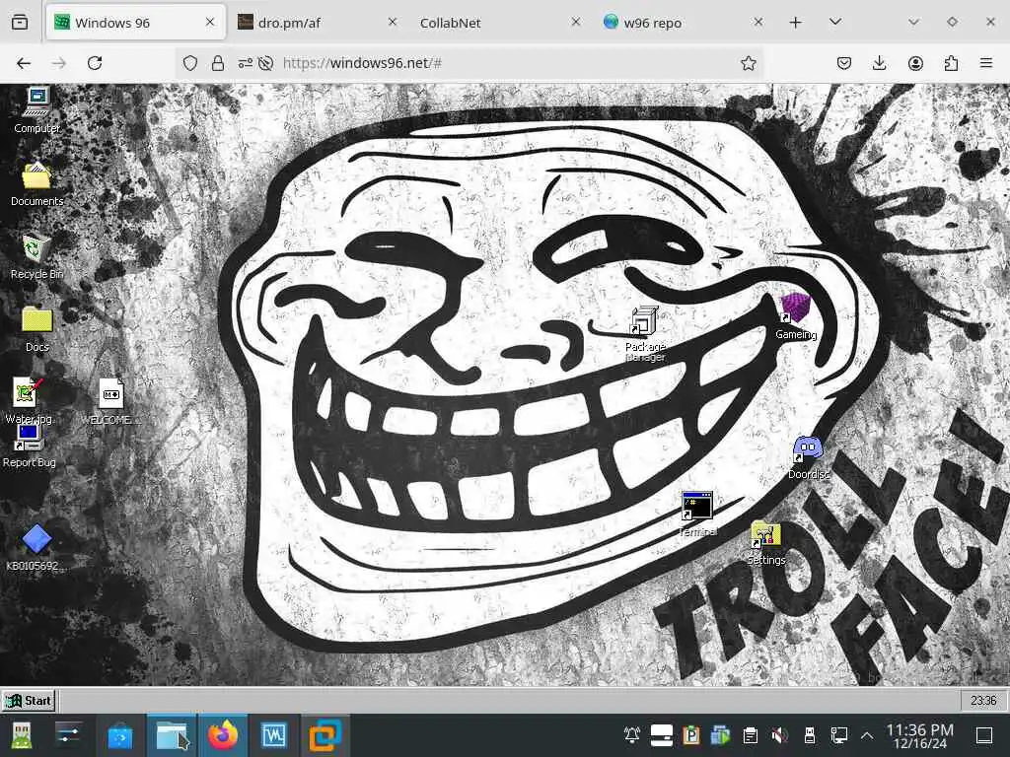
Task: Go forward to the next page
Action: (x=59, y=63)
